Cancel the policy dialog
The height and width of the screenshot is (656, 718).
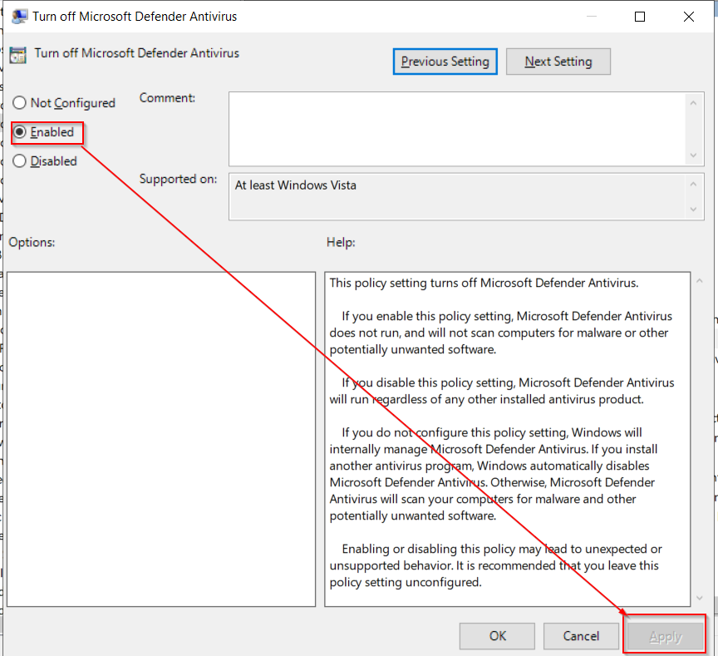(x=581, y=636)
